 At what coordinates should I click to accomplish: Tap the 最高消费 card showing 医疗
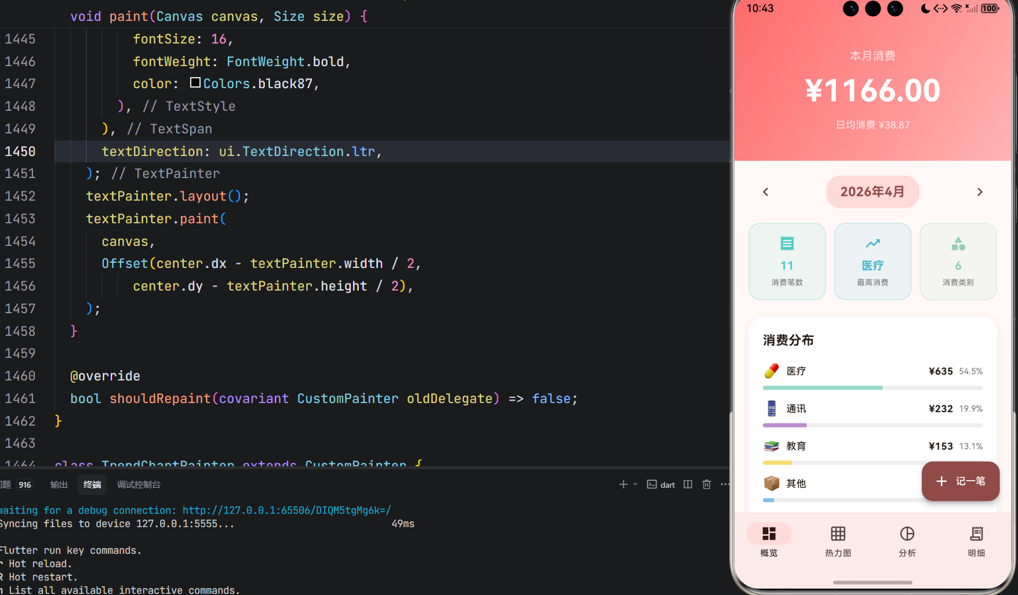click(872, 262)
